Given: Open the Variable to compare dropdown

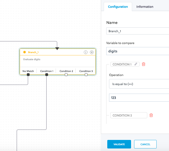Looking at the screenshot, I should pos(138,51).
